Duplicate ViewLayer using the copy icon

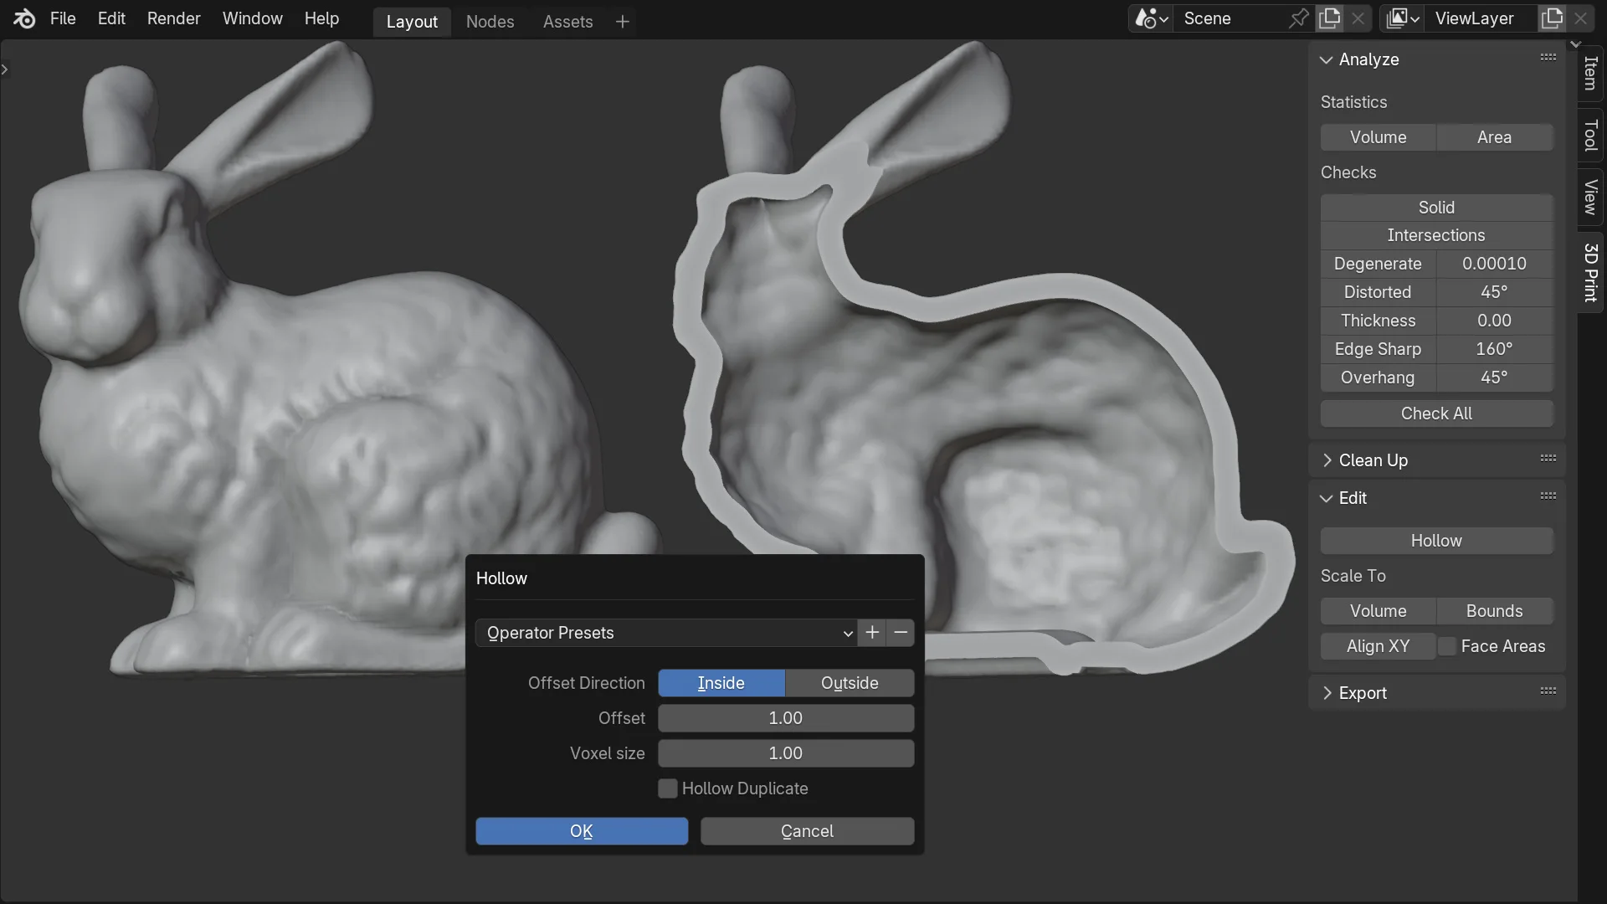pos(1552,18)
